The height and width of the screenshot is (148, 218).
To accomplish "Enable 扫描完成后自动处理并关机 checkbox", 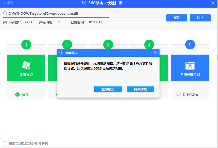I will pyautogui.click(x=5, y=143).
